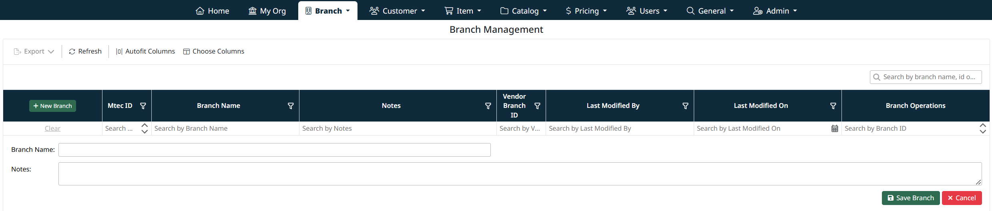992x211 pixels.
Task: Click the Clear filters link
Action: (x=52, y=129)
